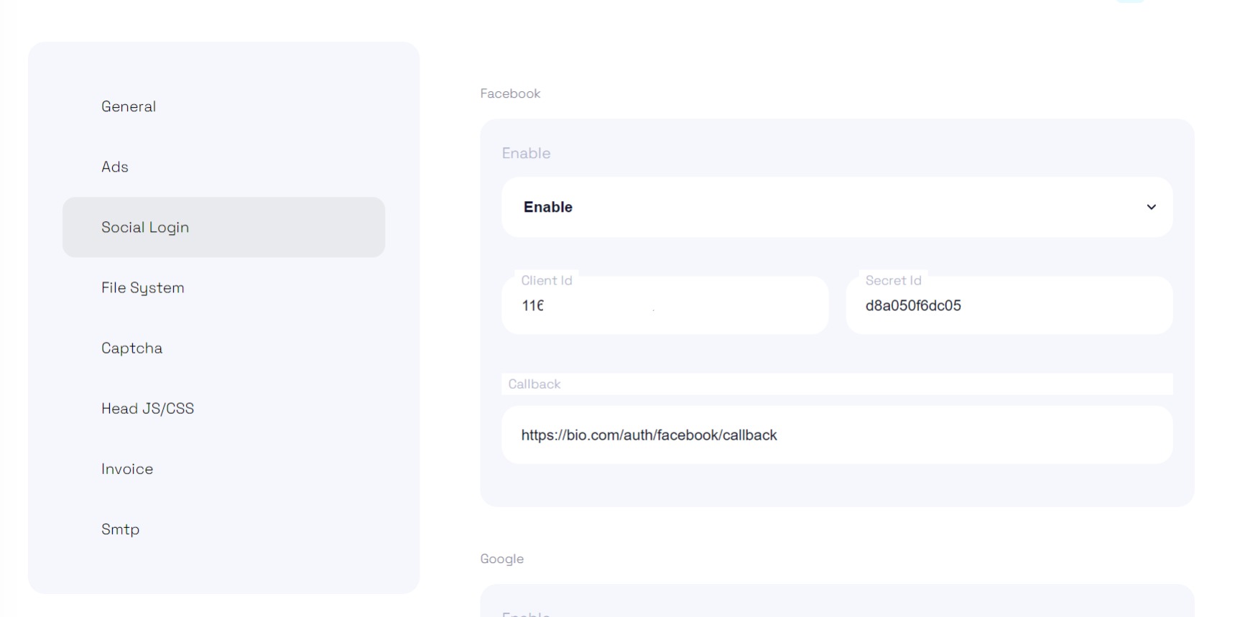Click the Google settings card's Enable label

click(526, 613)
